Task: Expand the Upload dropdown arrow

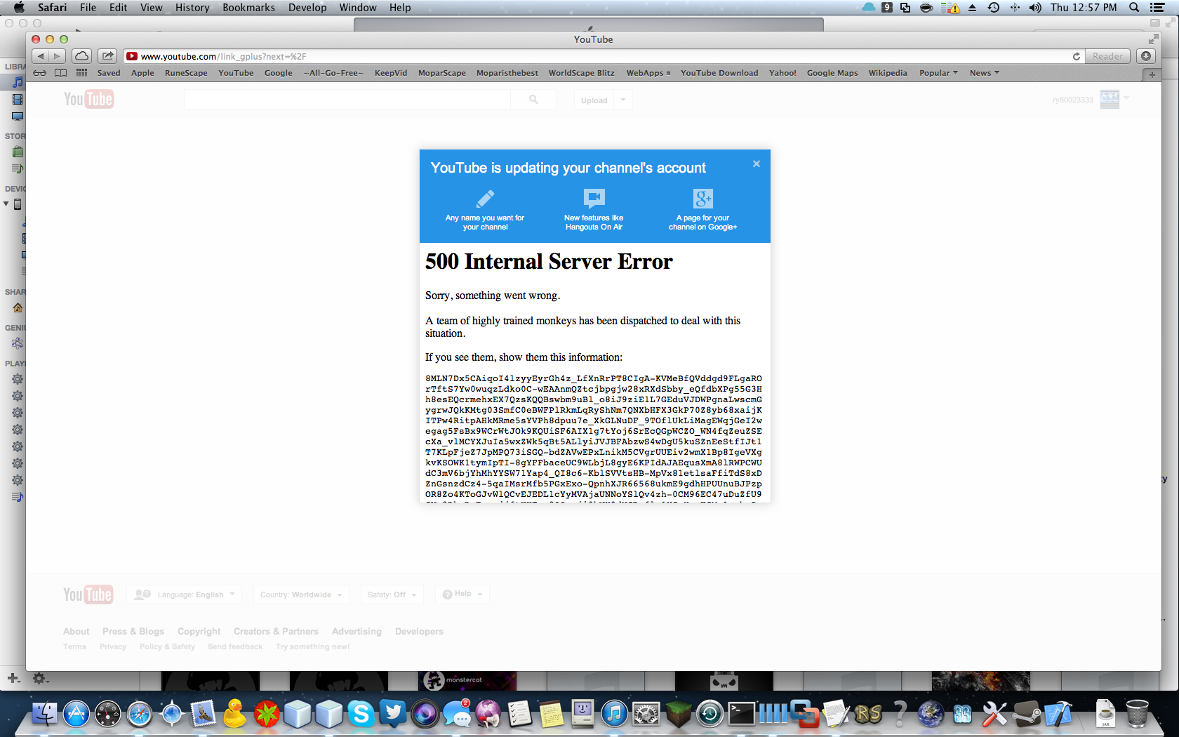Action: [x=623, y=100]
